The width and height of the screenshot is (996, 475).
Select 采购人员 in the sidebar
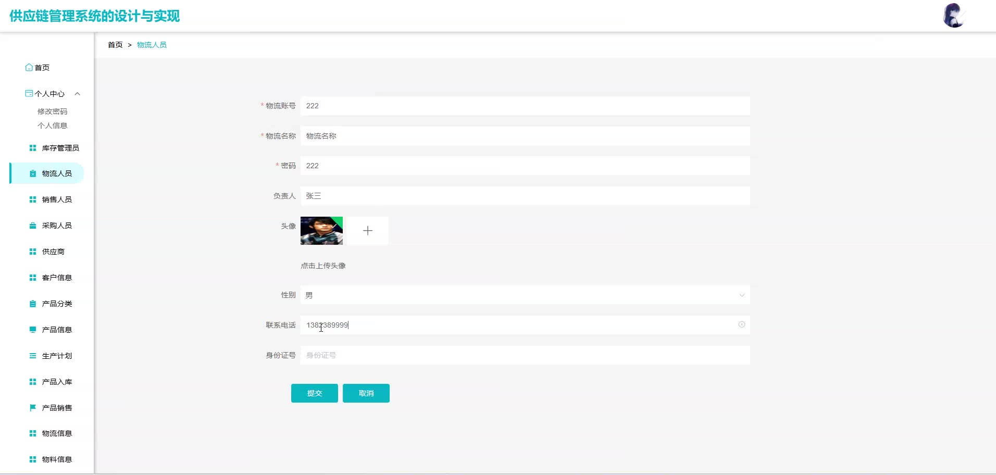click(x=57, y=226)
